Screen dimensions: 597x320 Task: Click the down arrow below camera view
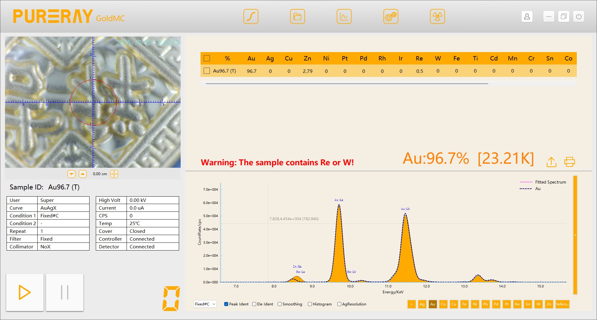coord(72,174)
